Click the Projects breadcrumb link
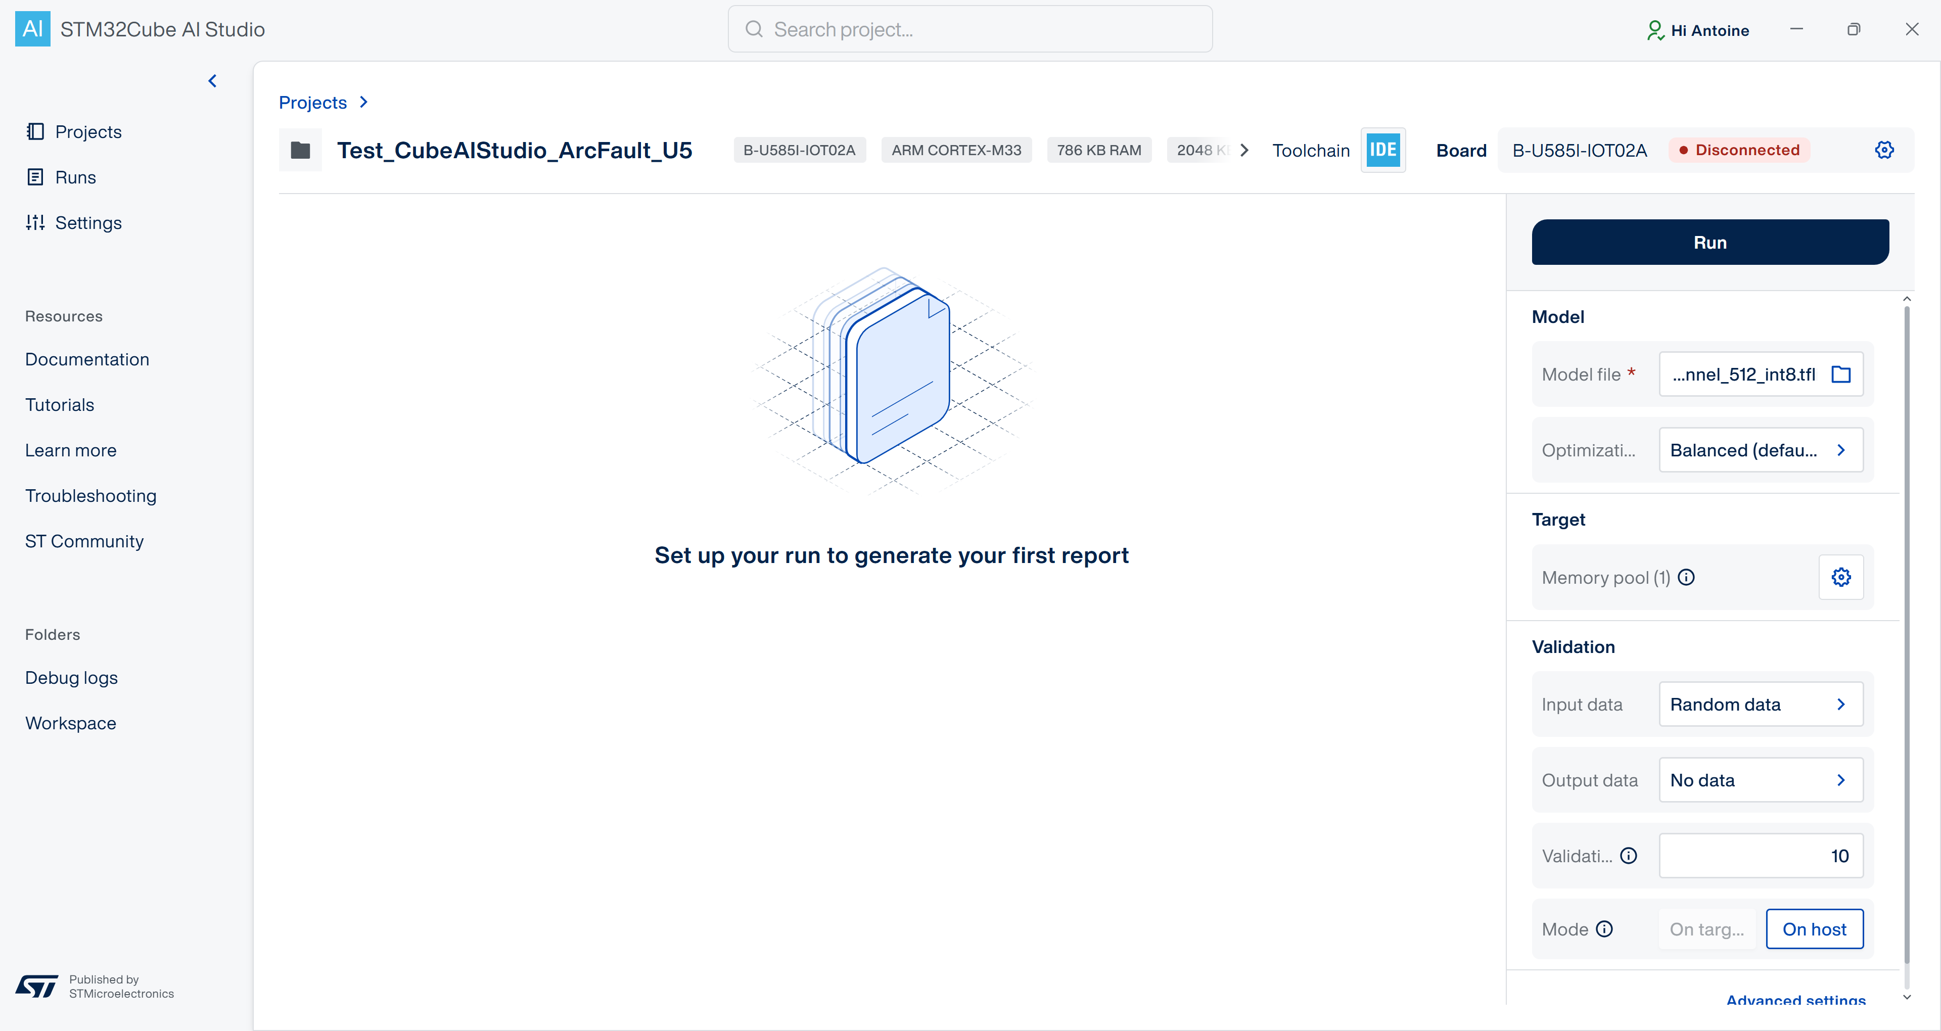1941x1031 pixels. 313,102
